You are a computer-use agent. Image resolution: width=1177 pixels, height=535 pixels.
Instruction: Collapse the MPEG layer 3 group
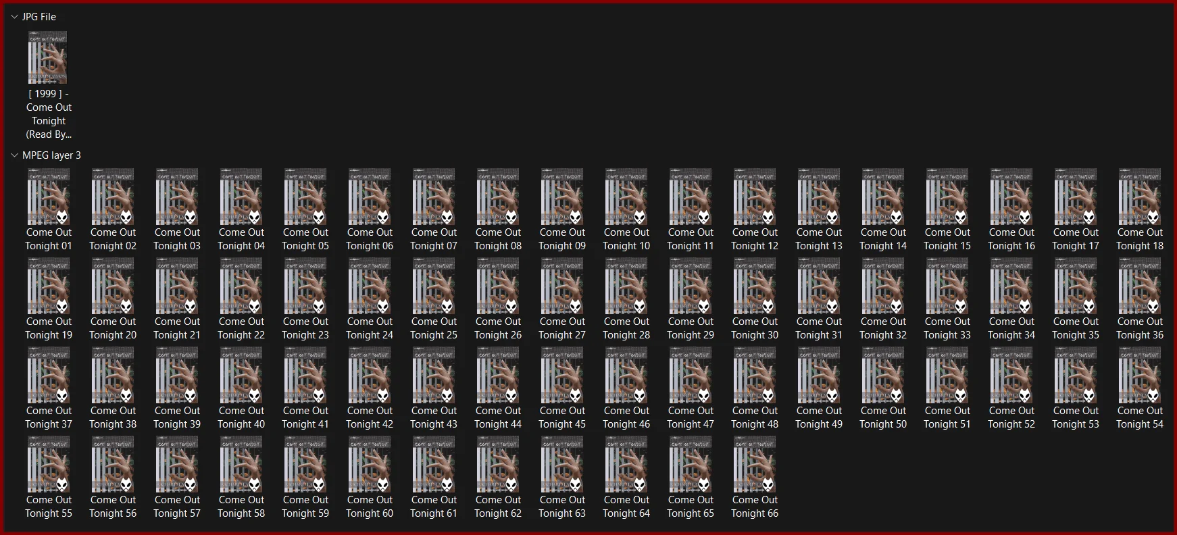pyautogui.click(x=14, y=155)
